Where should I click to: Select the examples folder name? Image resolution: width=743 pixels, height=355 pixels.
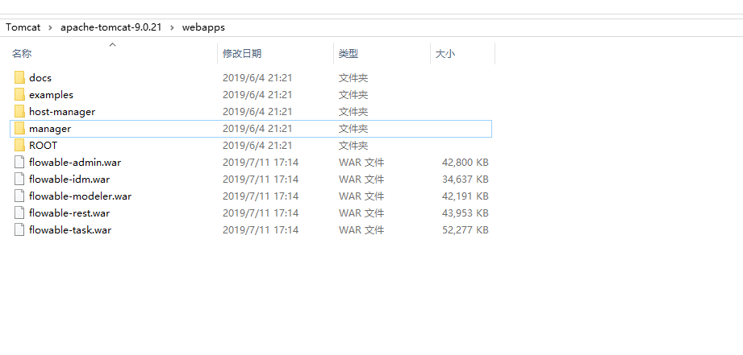point(51,94)
